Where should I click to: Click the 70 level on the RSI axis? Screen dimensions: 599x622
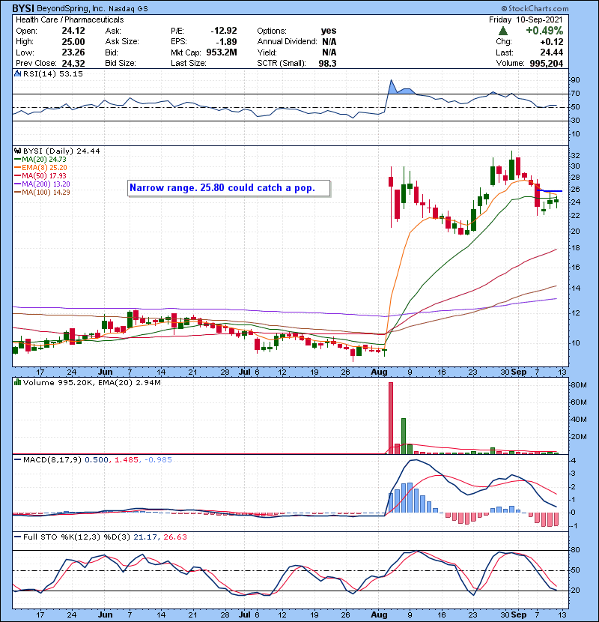[x=575, y=94]
